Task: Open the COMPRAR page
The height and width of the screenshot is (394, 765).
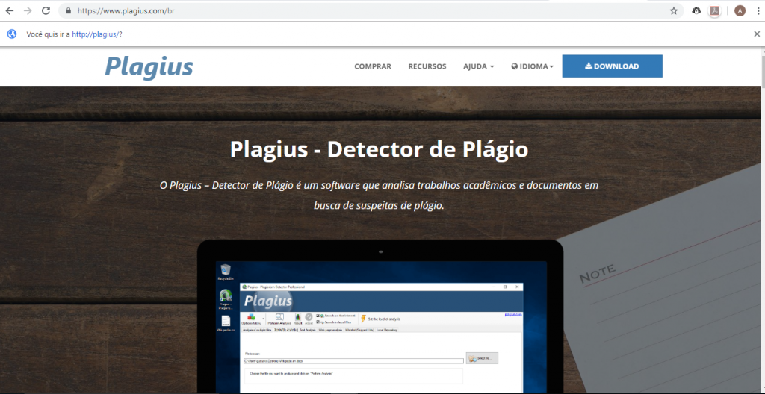Action: 373,66
